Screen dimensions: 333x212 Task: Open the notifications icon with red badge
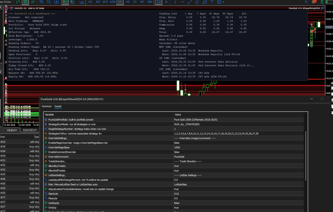pyautogui.click(x=314, y=2)
